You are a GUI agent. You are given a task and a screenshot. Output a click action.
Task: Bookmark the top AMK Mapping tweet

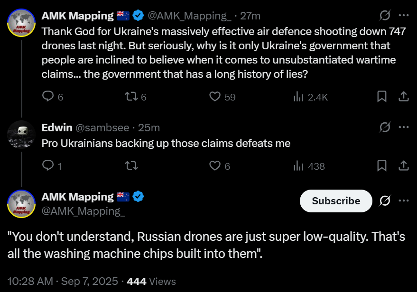pyautogui.click(x=382, y=96)
